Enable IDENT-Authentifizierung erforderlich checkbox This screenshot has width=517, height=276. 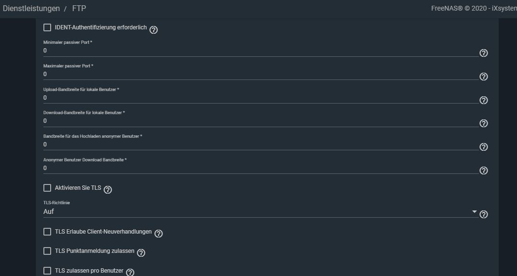47,27
